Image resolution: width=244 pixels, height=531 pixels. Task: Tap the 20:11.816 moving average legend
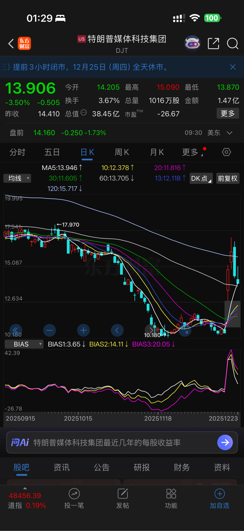pos(170,168)
